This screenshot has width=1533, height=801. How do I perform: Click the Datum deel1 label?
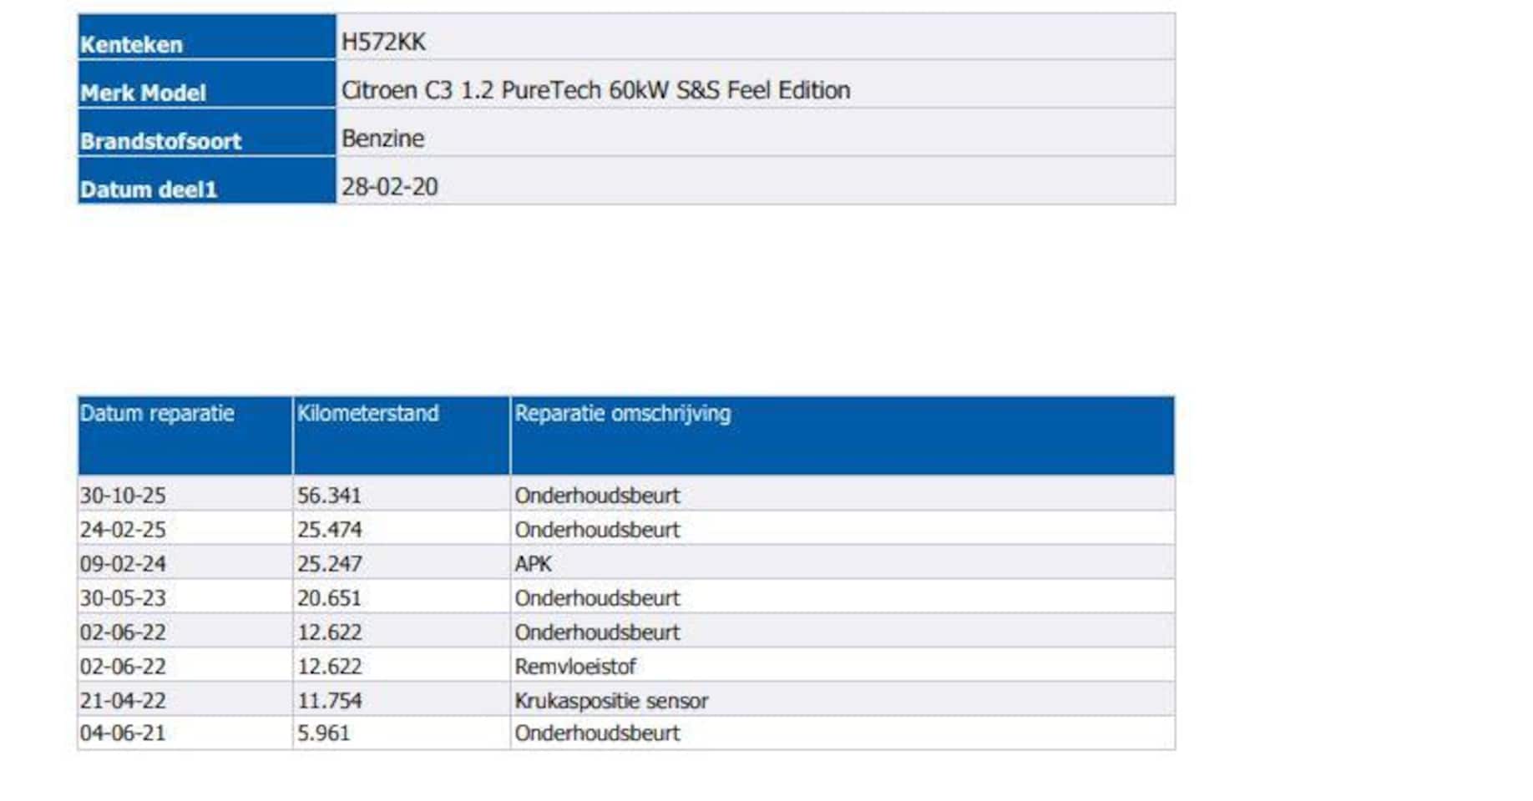pos(148,189)
